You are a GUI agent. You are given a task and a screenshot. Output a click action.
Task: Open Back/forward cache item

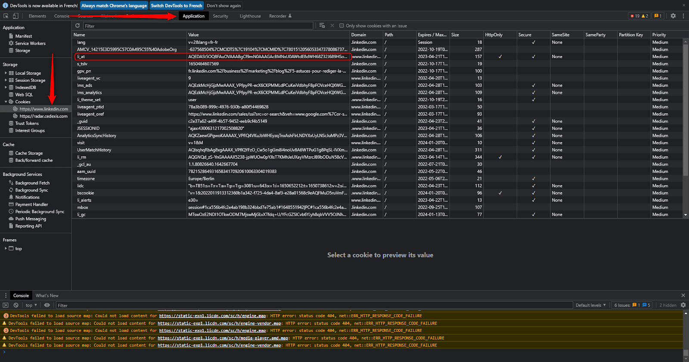tap(34, 161)
